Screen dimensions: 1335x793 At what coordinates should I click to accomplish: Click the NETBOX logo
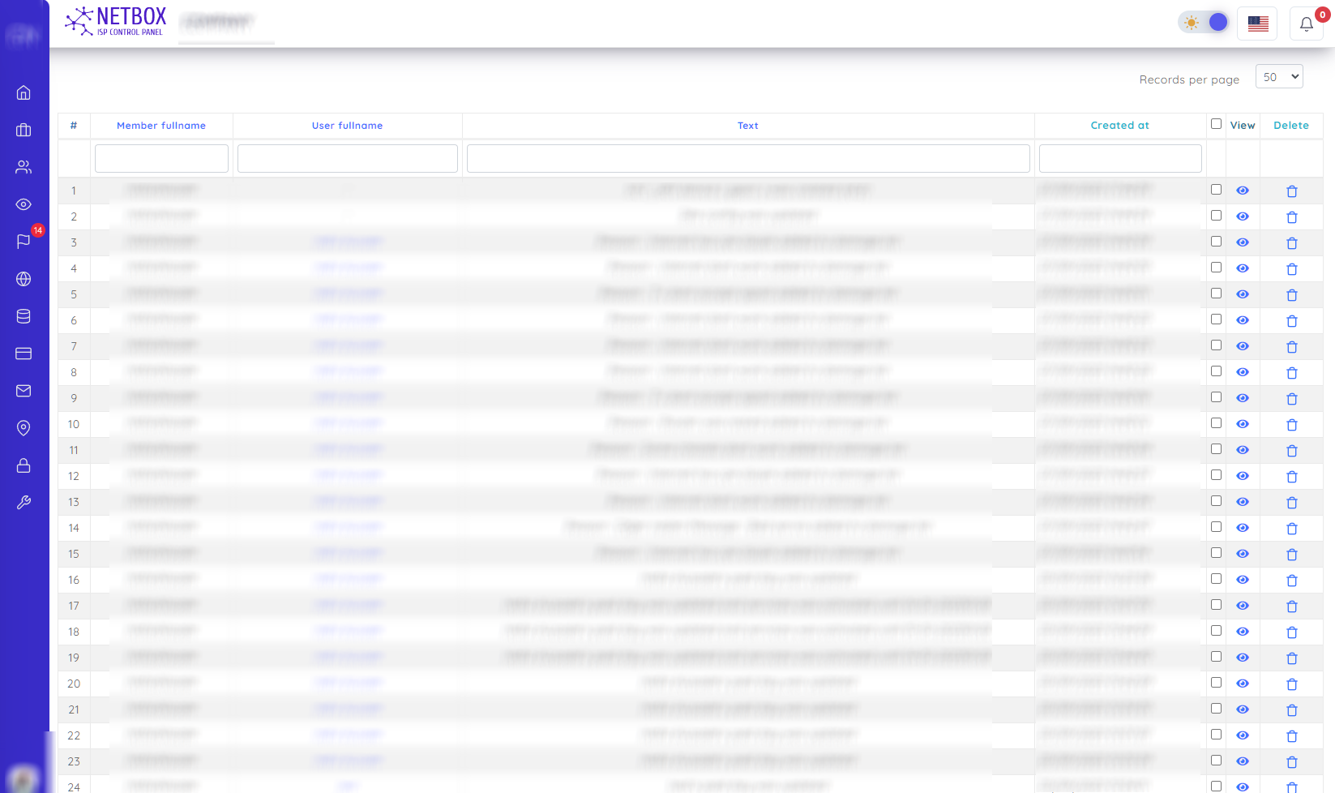pos(116,21)
